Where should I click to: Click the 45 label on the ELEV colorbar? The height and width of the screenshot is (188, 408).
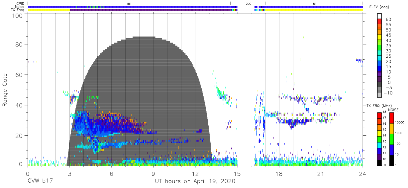(x=388, y=35)
